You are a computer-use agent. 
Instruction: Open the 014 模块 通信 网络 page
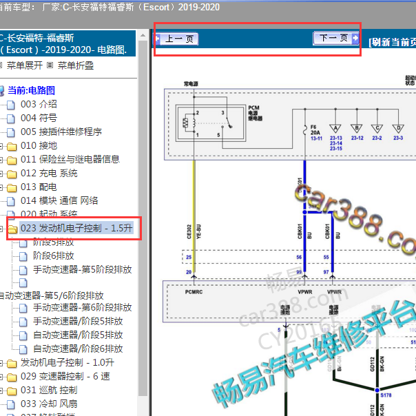(x=59, y=201)
